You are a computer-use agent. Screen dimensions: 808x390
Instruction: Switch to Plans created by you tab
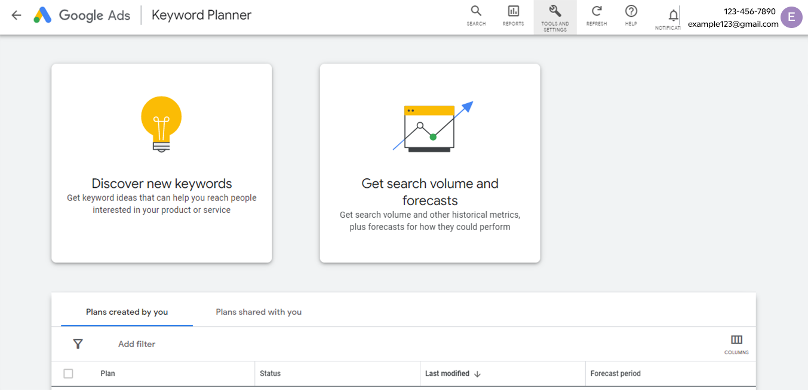coord(127,312)
